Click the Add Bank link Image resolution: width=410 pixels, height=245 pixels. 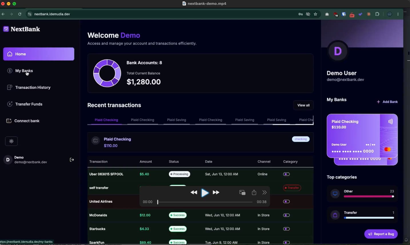tap(387, 102)
